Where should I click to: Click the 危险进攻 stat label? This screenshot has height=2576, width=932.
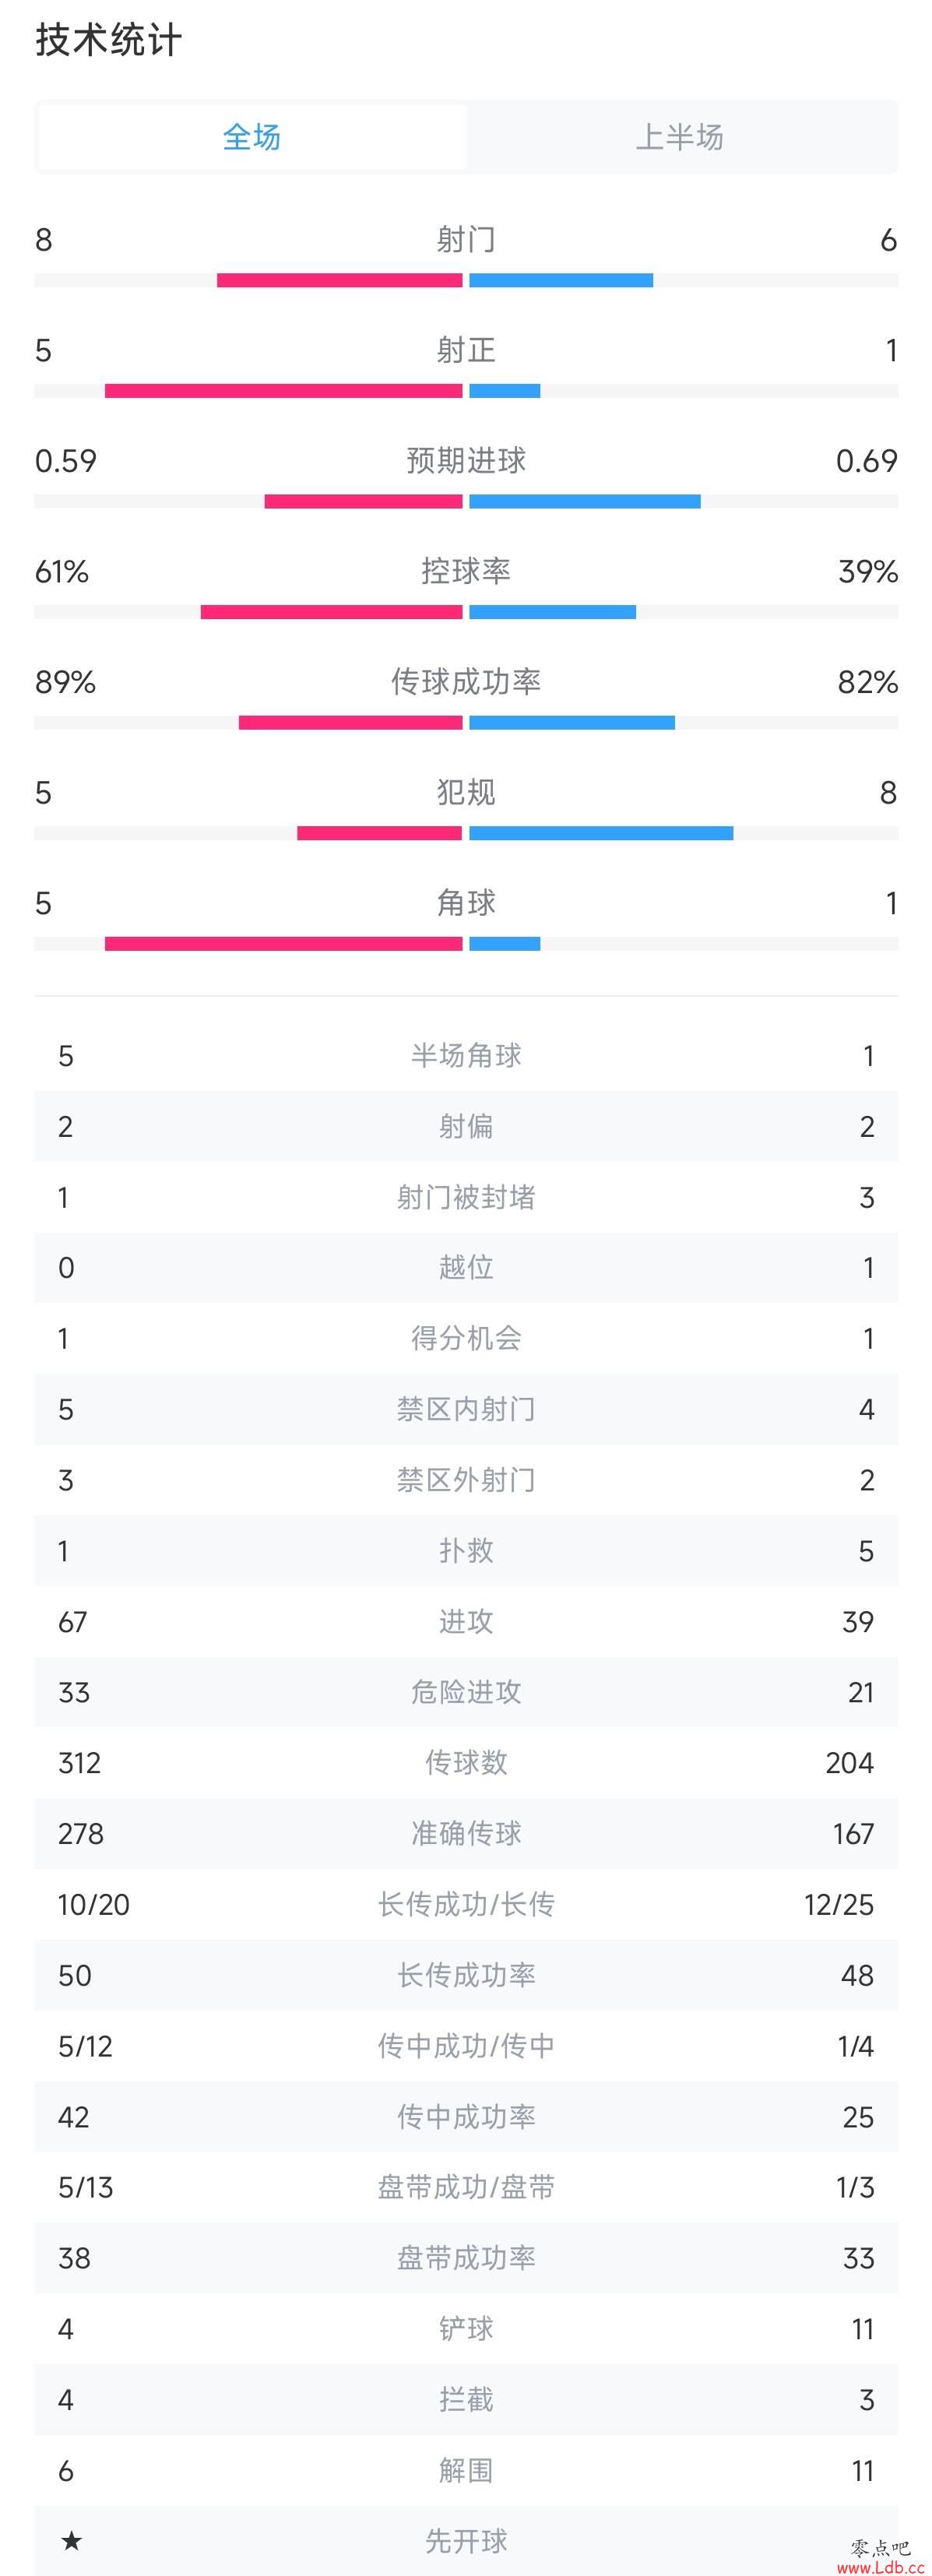(466, 1692)
